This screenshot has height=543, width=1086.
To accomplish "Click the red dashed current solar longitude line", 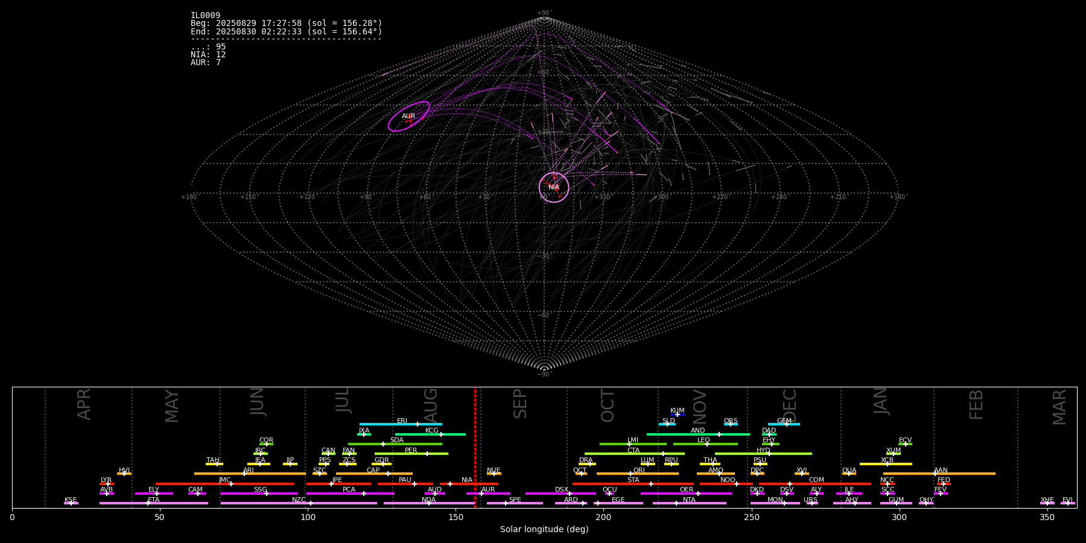I will (475, 447).
